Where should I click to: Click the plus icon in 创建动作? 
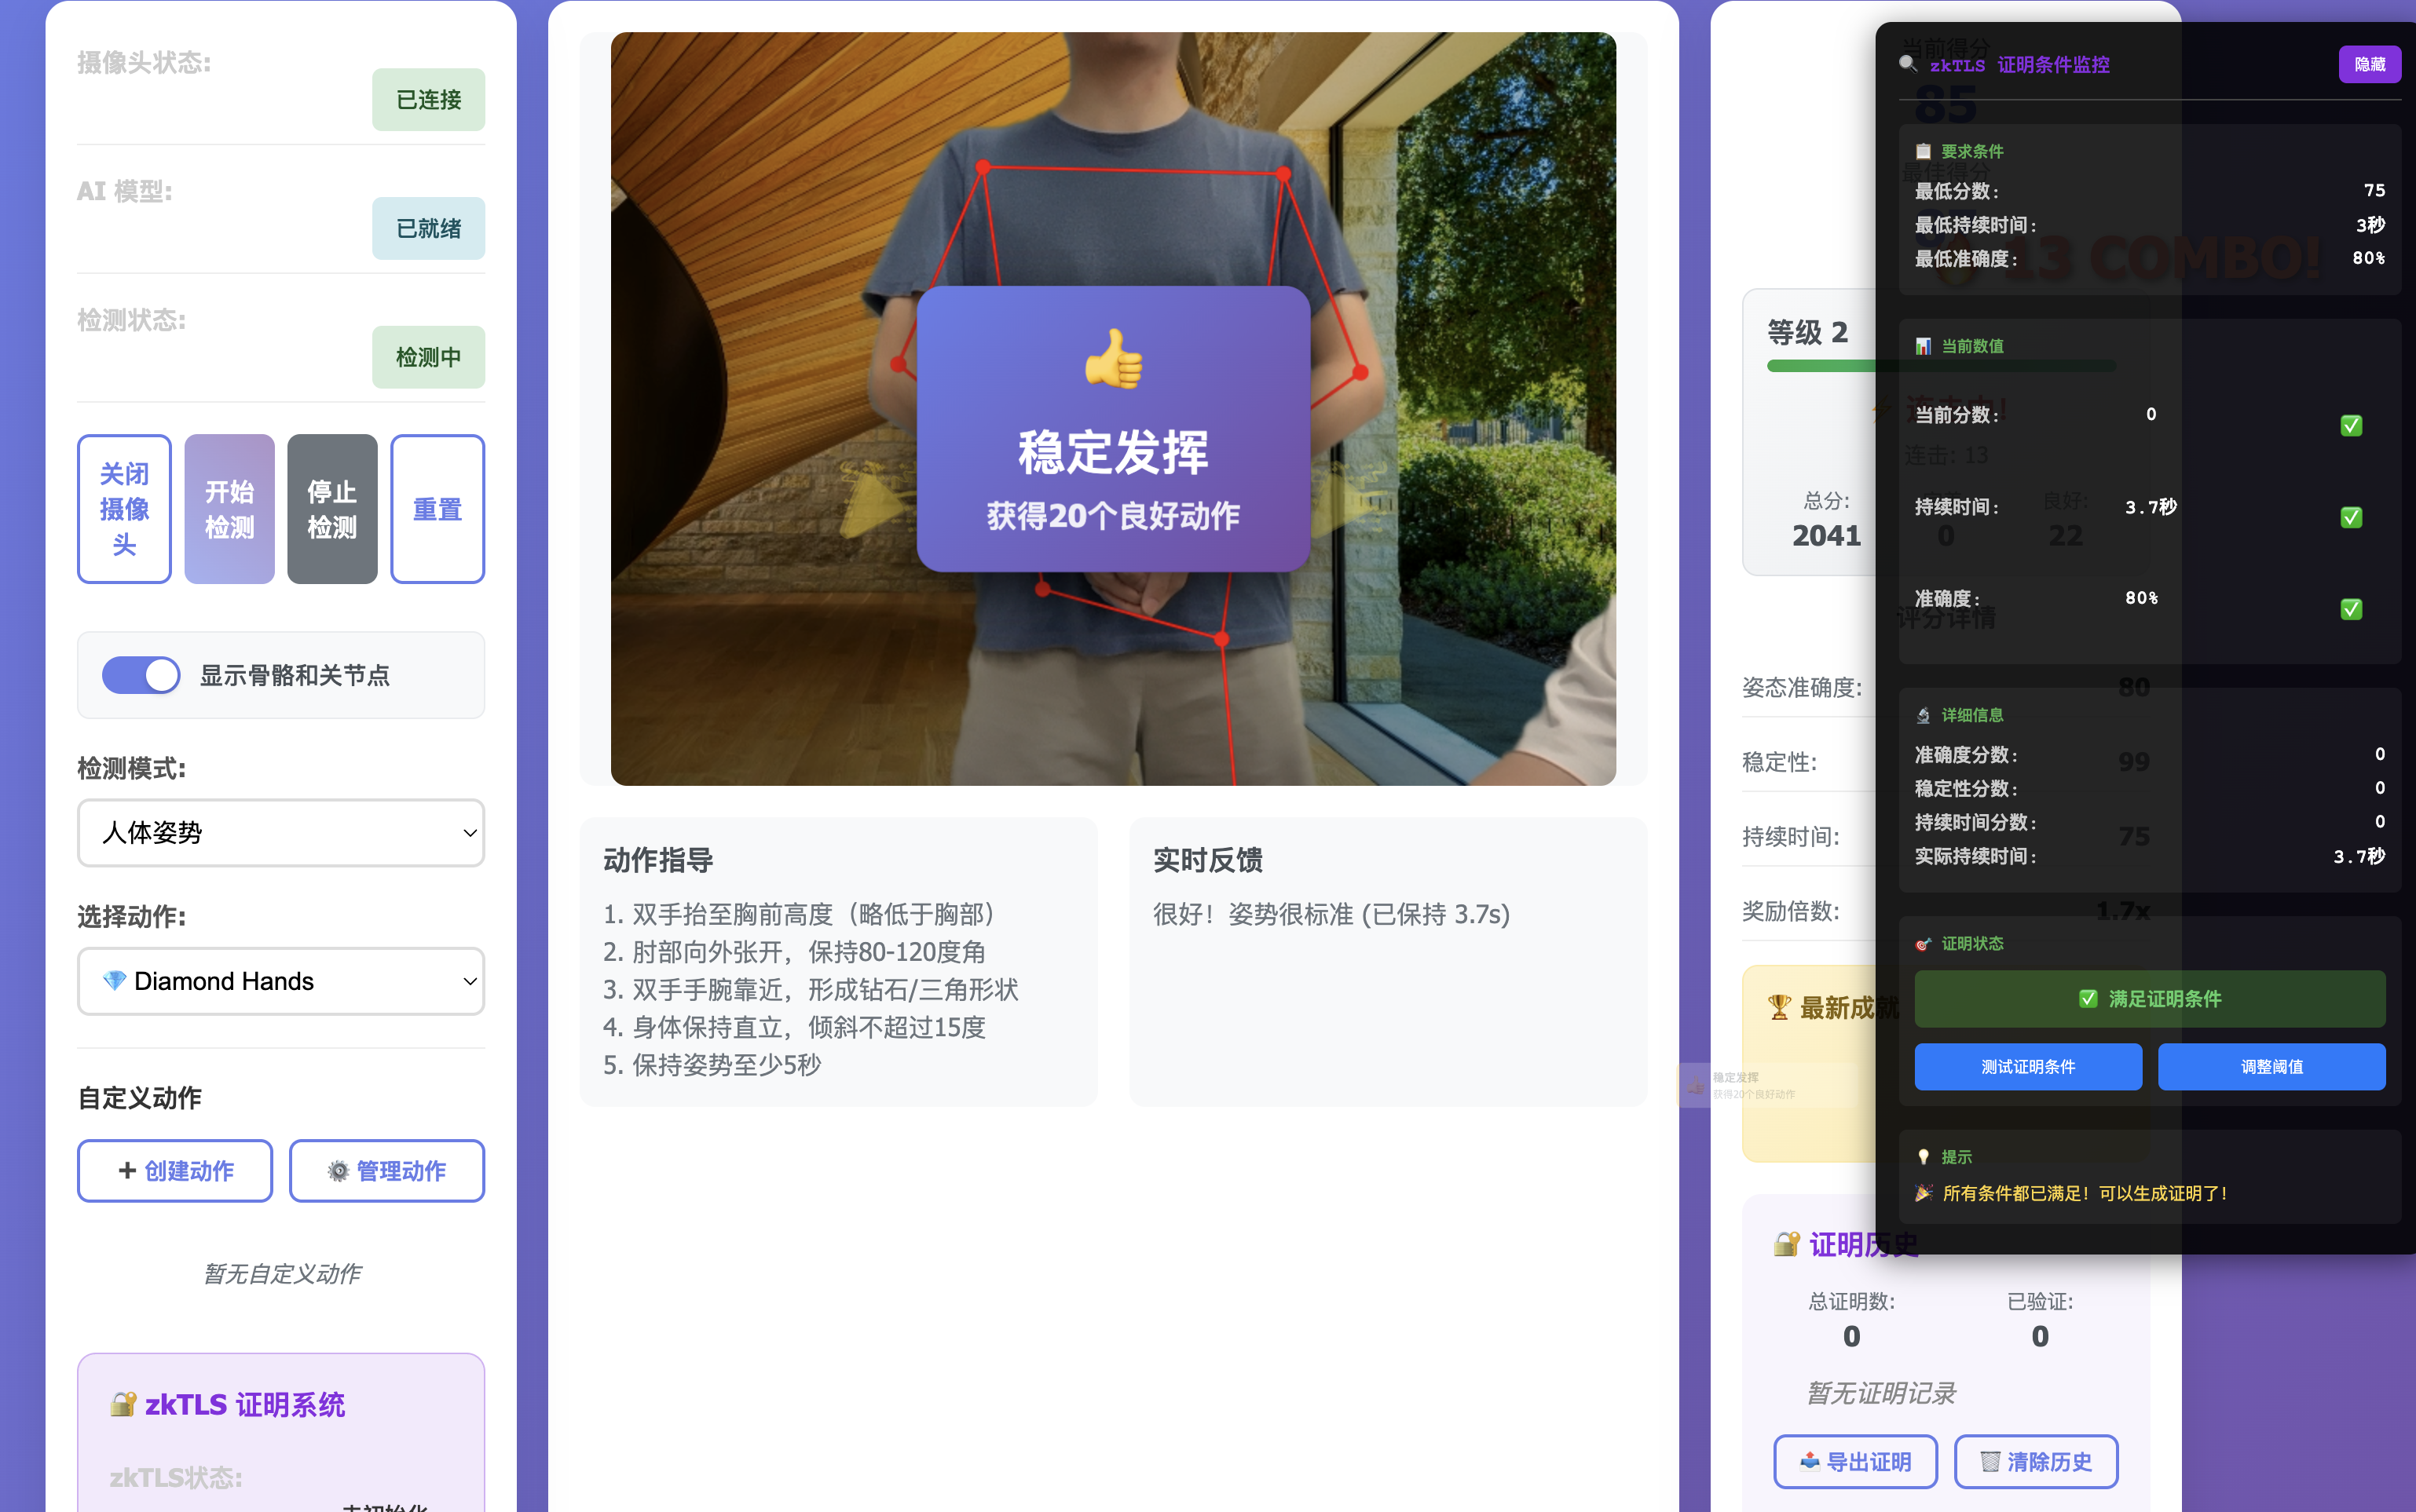click(127, 1170)
